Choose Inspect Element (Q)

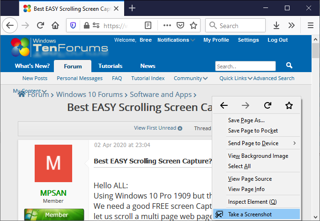pos(257,202)
